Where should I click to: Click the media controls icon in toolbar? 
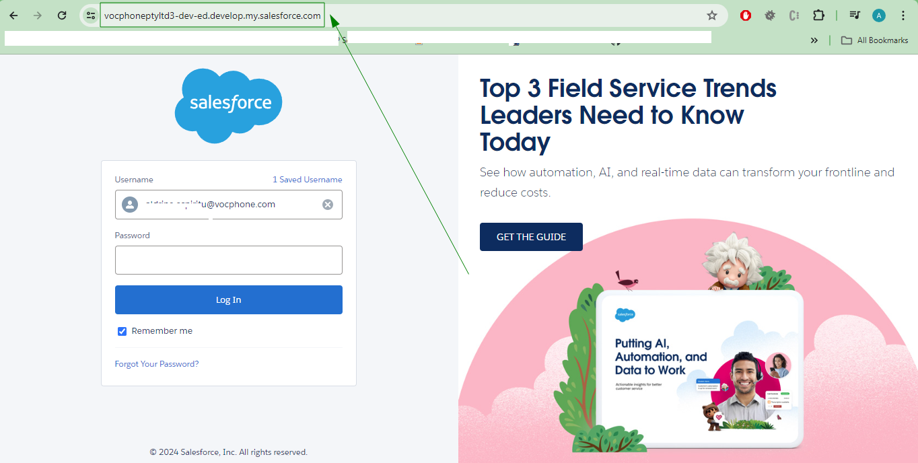click(854, 15)
